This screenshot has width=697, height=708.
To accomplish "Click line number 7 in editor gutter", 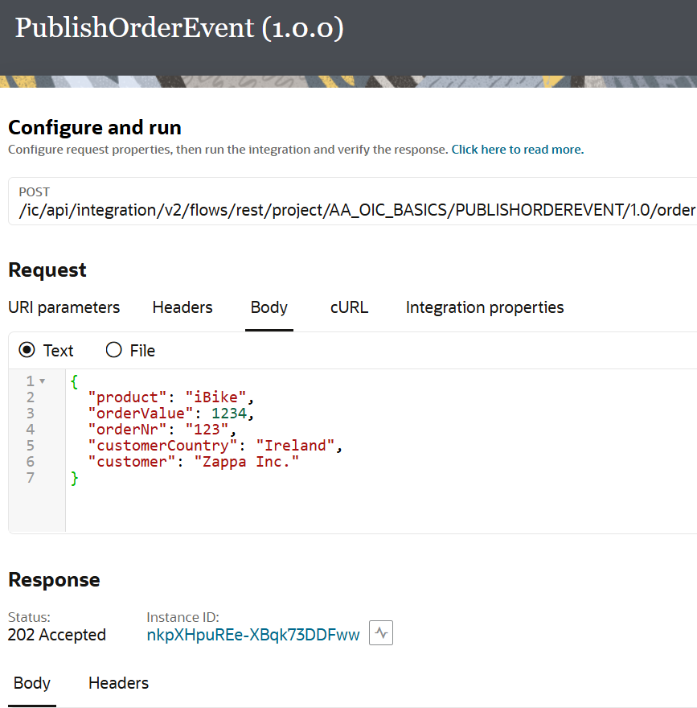I will tap(31, 478).
